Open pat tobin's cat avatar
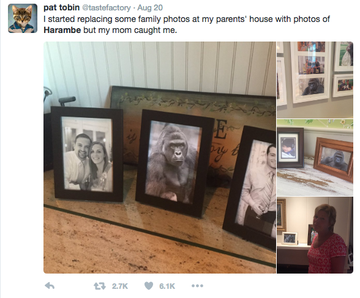Viewport: 360px width, 298px height. tap(23, 18)
